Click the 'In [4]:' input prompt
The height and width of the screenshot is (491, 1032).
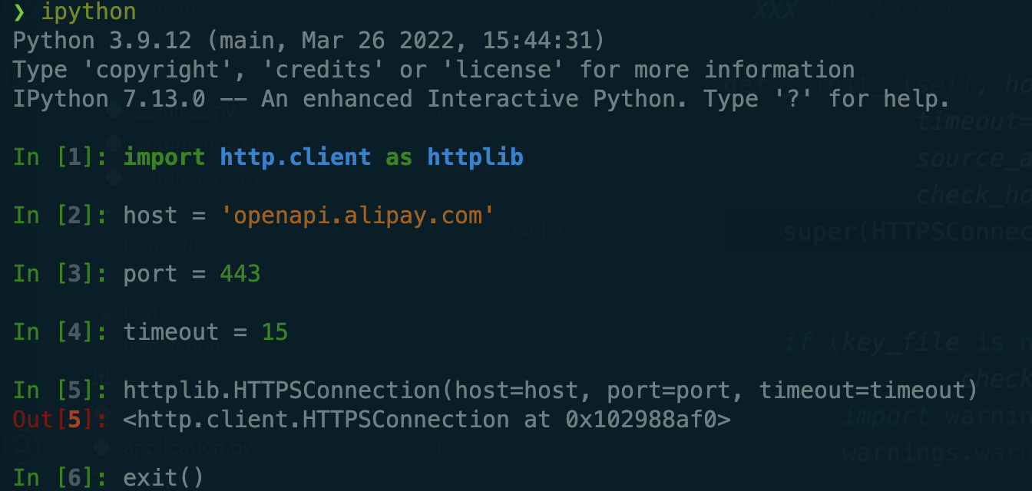[61, 332]
